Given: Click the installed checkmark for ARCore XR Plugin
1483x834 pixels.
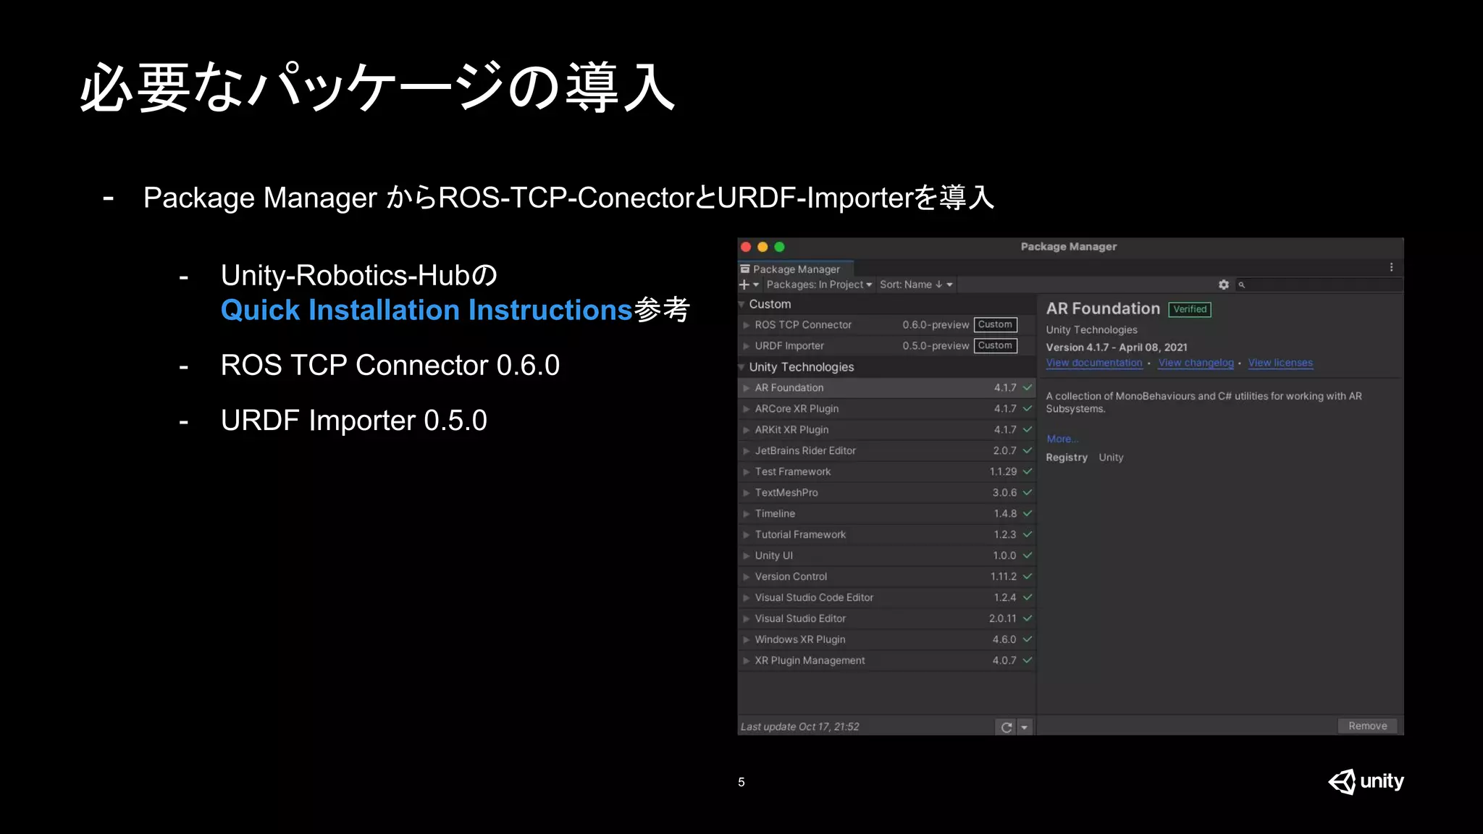Looking at the screenshot, I should click(x=1028, y=408).
